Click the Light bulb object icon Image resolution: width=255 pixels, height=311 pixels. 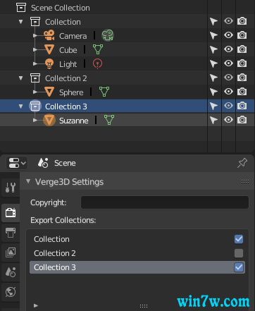click(49, 63)
